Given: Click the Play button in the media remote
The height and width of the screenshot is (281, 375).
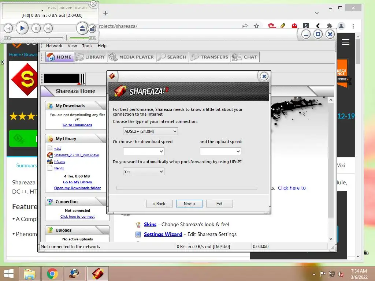Looking at the screenshot, I should coord(22,28).
